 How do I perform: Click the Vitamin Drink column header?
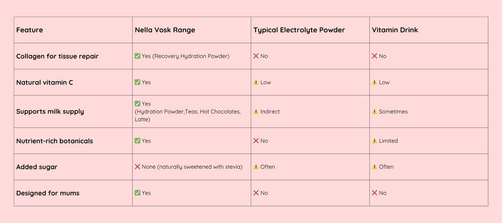(x=395, y=30)
